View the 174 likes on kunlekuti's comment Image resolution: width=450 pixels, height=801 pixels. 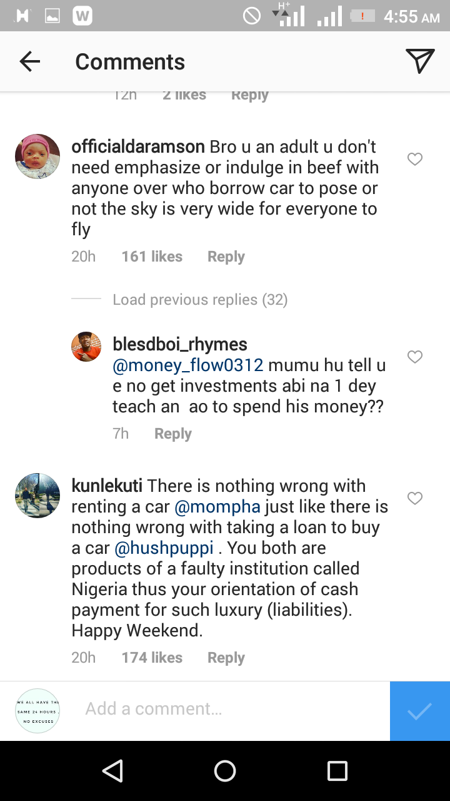(x=152, y=658)
